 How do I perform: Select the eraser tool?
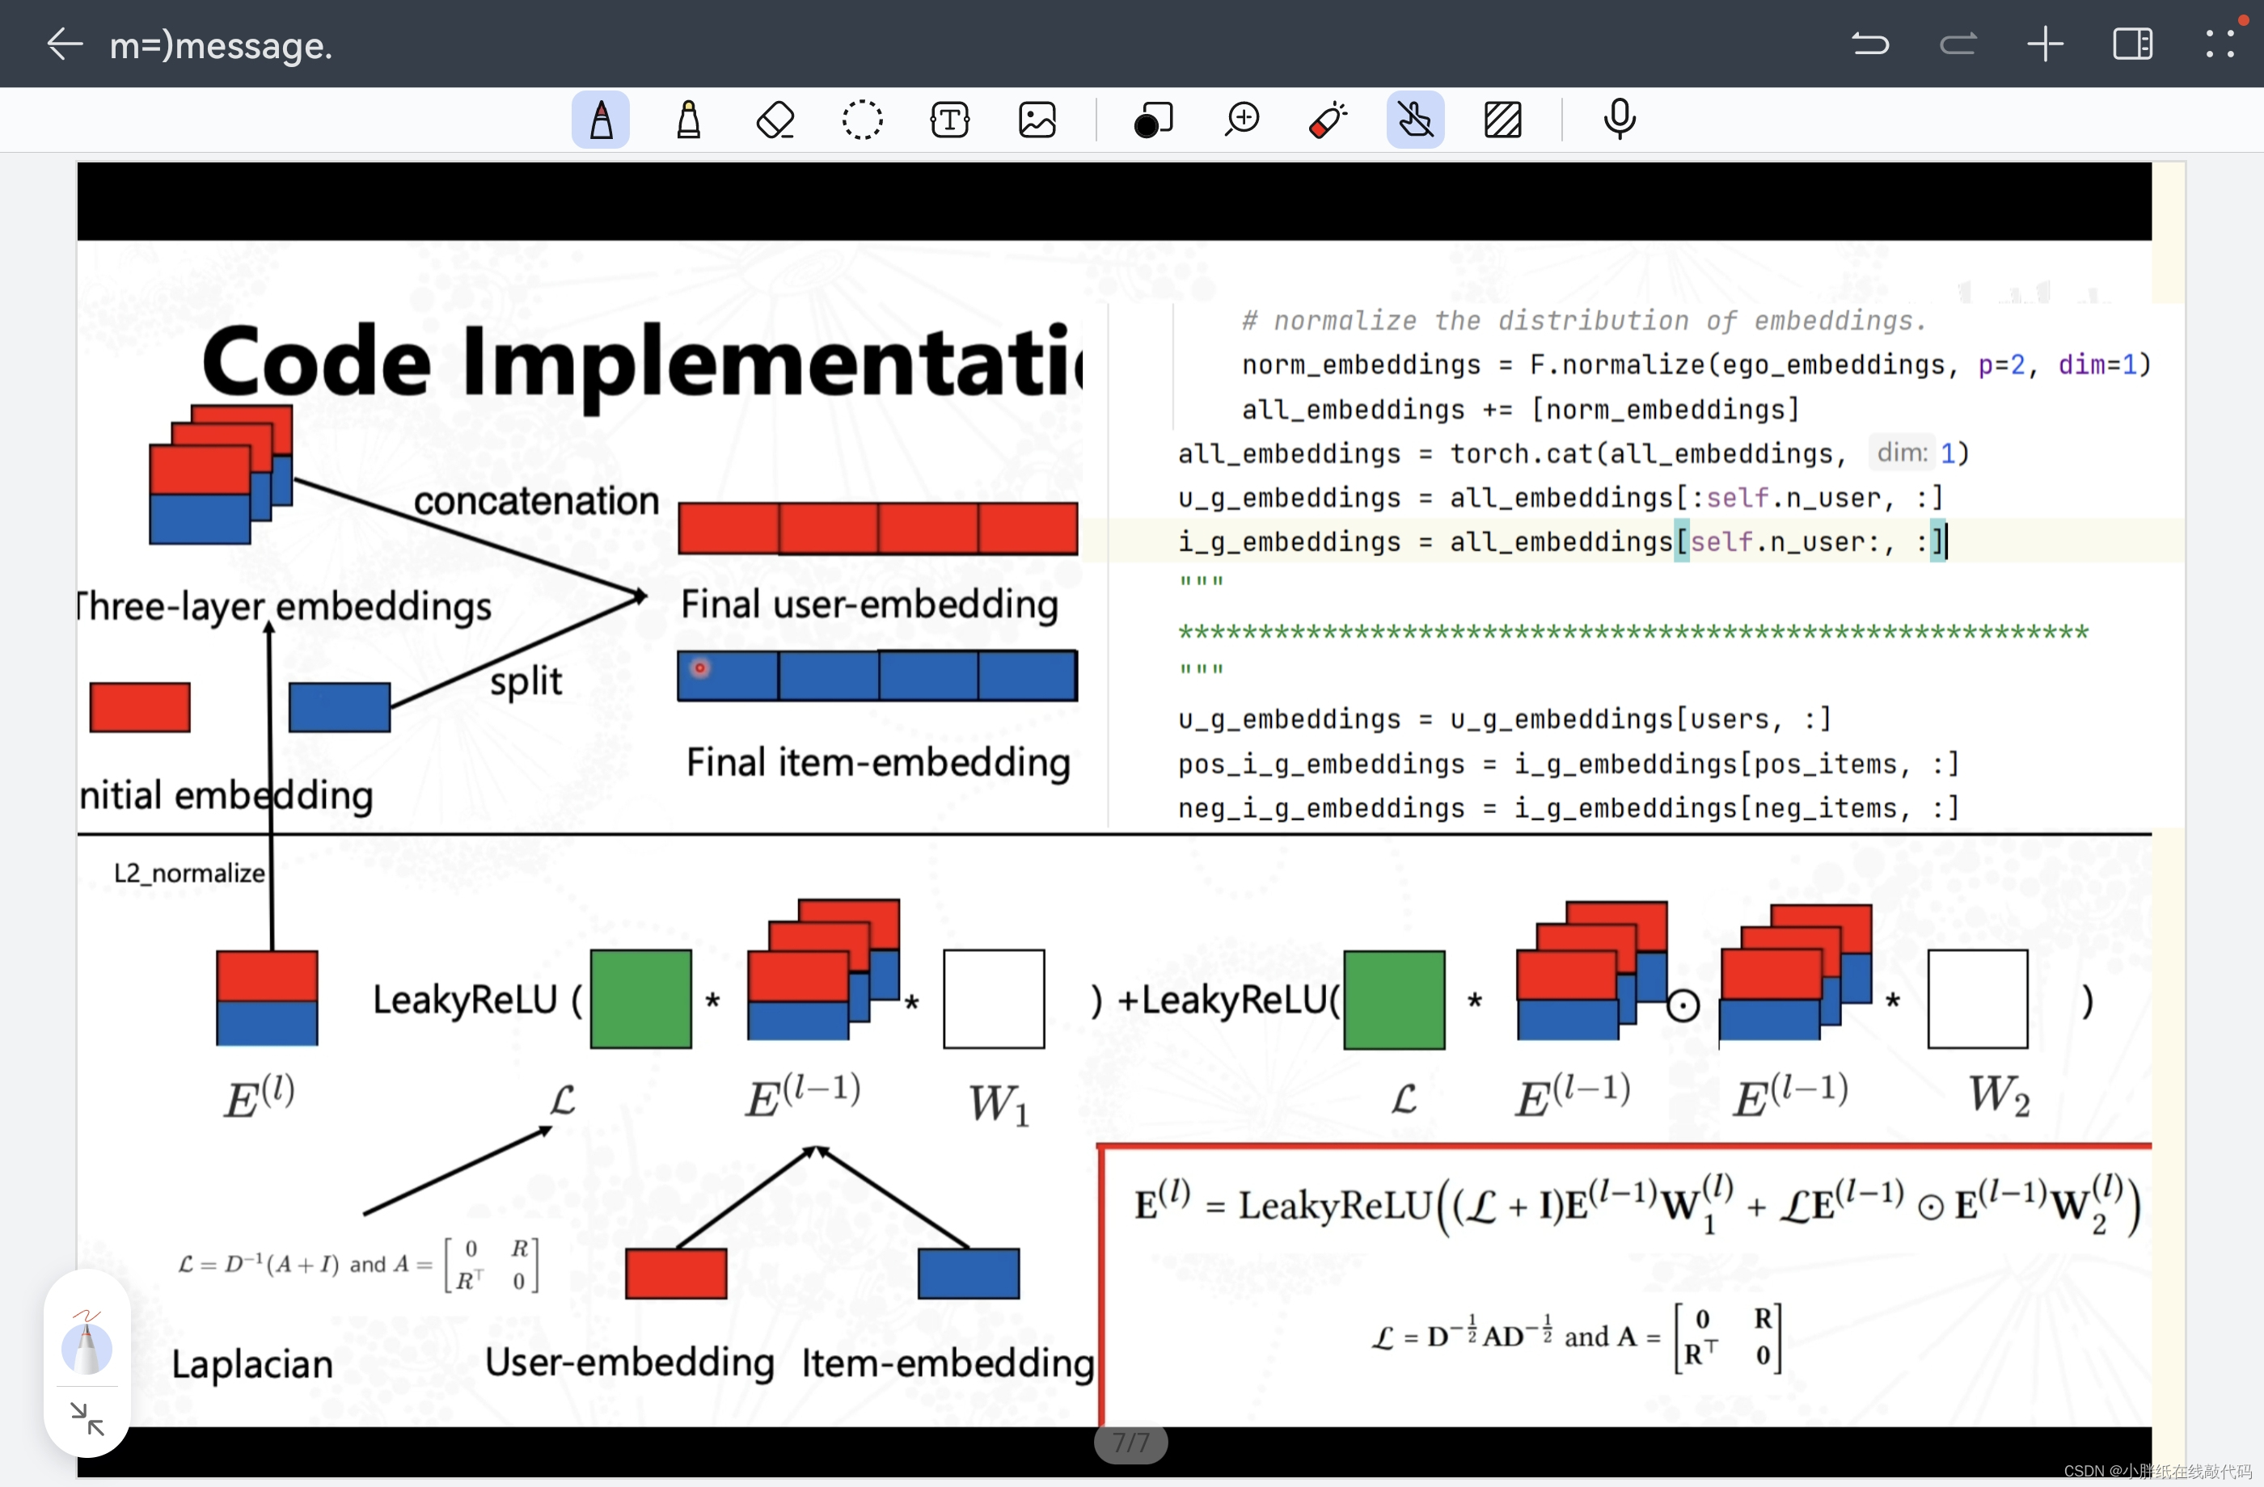[x=775, y=120]
